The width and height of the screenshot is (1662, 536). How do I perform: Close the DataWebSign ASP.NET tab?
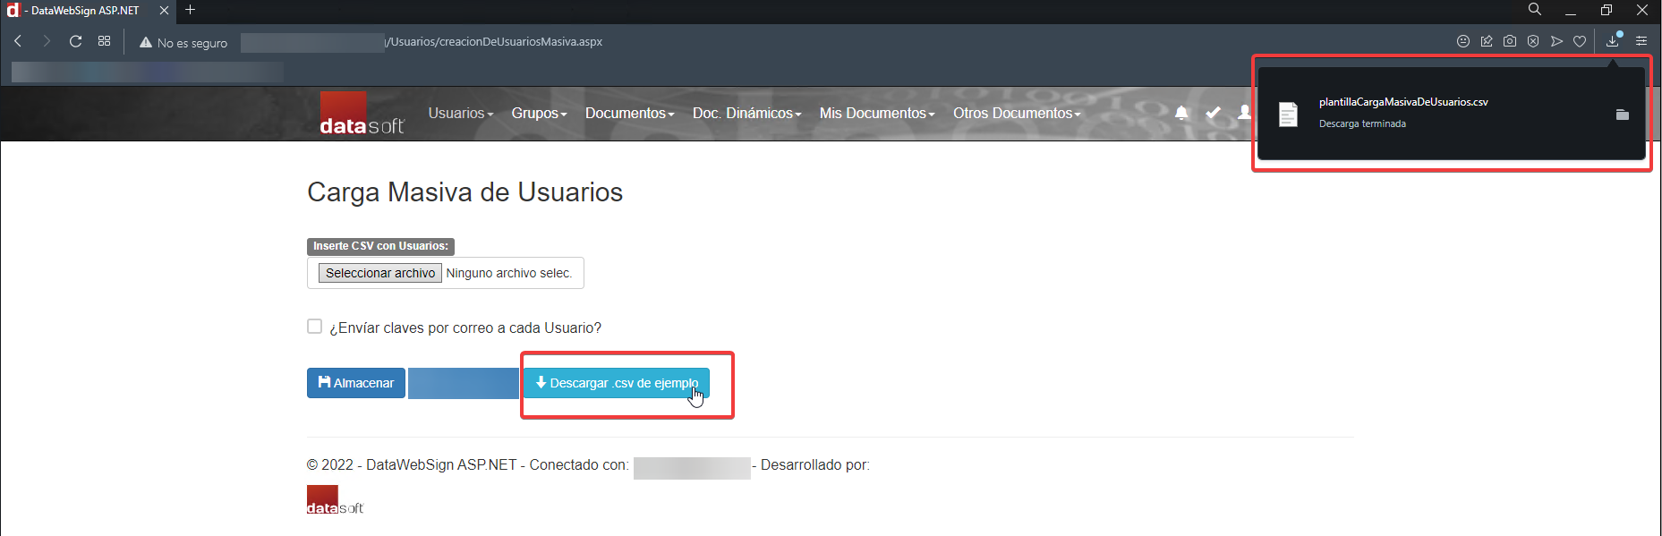[164, 11]
